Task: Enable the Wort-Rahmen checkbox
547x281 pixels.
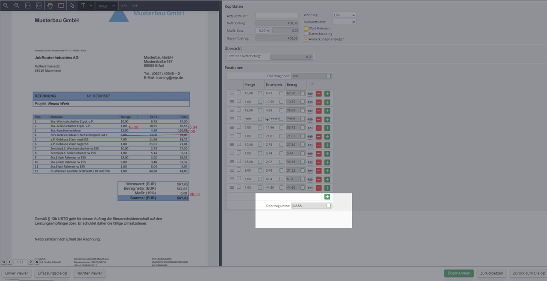Action: point(306,28)
